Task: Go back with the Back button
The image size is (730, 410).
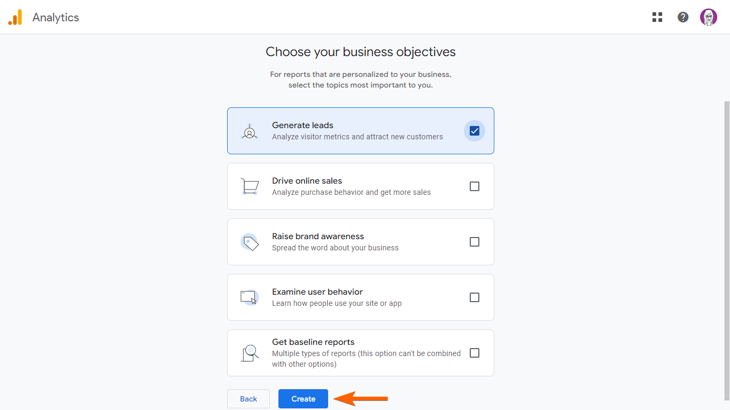Action: point(248,399)
